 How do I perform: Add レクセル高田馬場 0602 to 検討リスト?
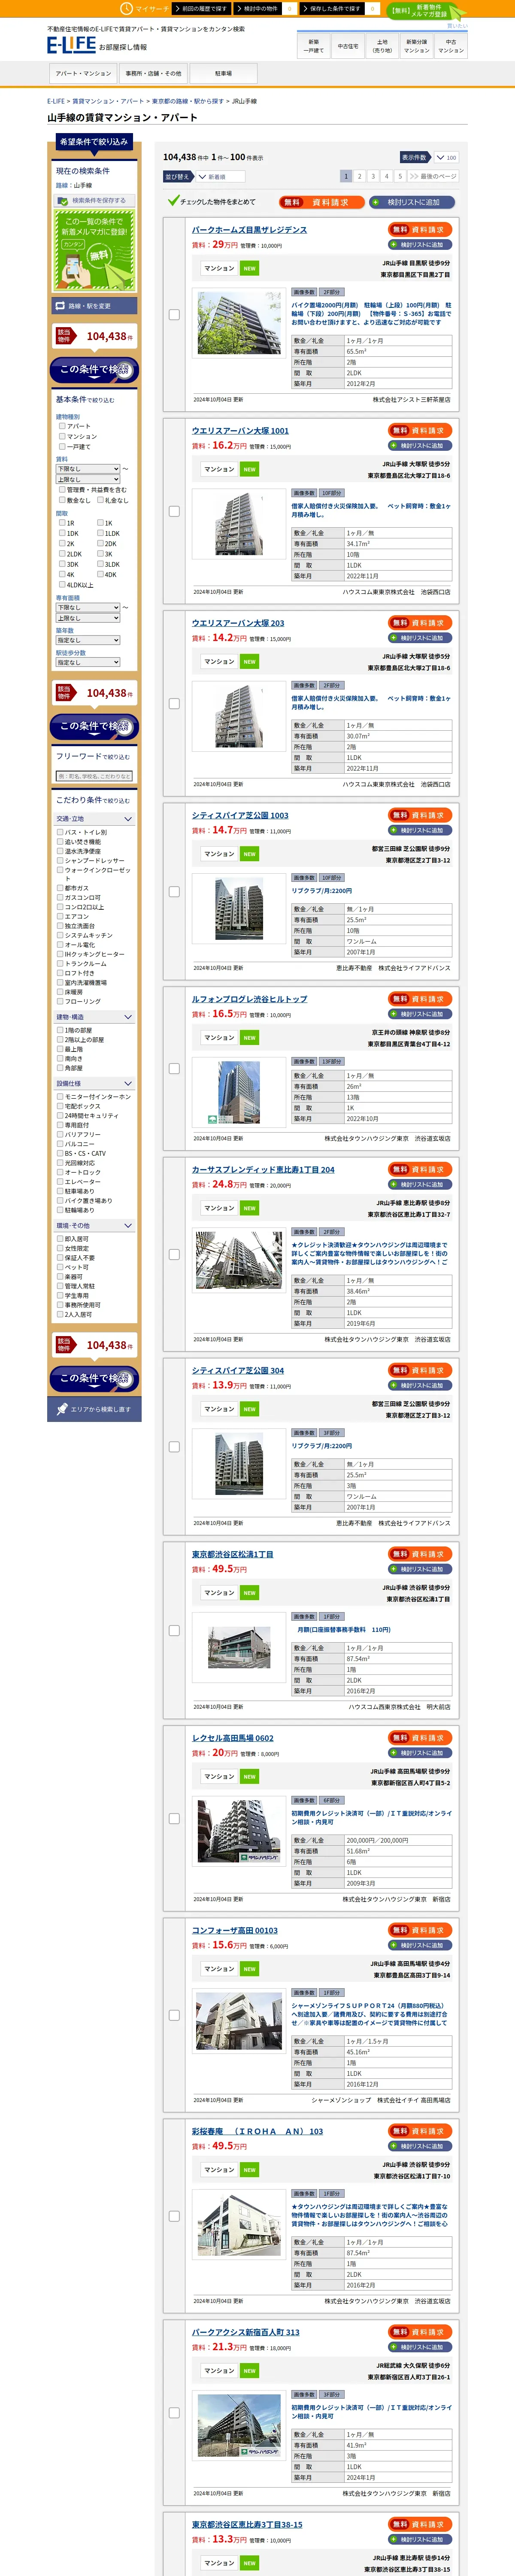(x=421, y=1753)
